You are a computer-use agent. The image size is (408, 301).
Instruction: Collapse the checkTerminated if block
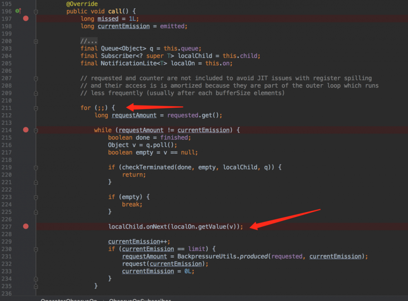point(35,167)
